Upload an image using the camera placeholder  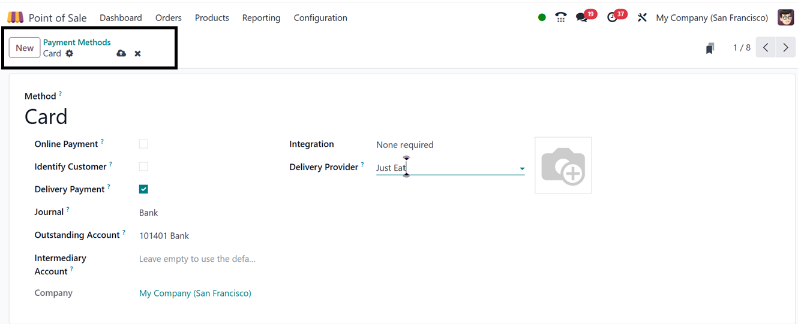(x=563, y=165)
